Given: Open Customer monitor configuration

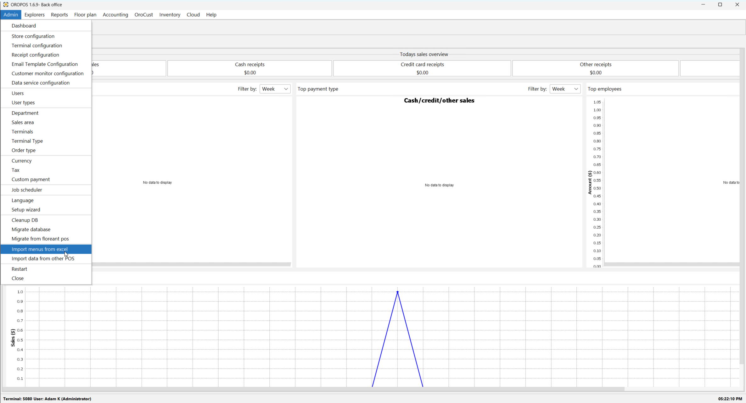Looking at the screenshot, I should pos(46,74).
